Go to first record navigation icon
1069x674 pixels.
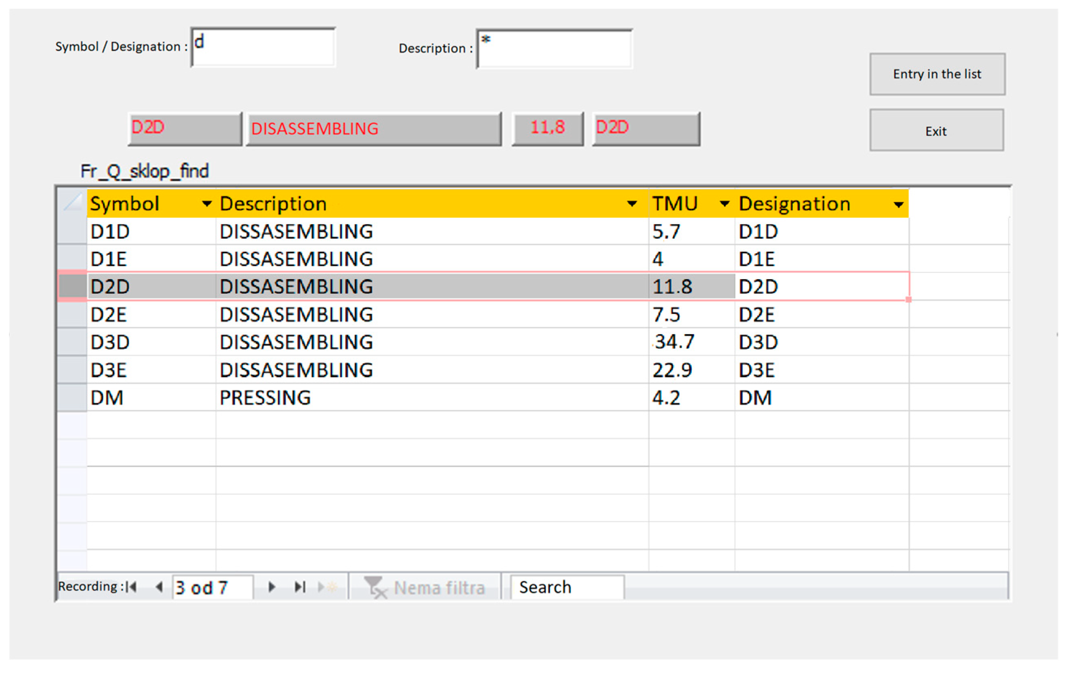coord(132,587)
